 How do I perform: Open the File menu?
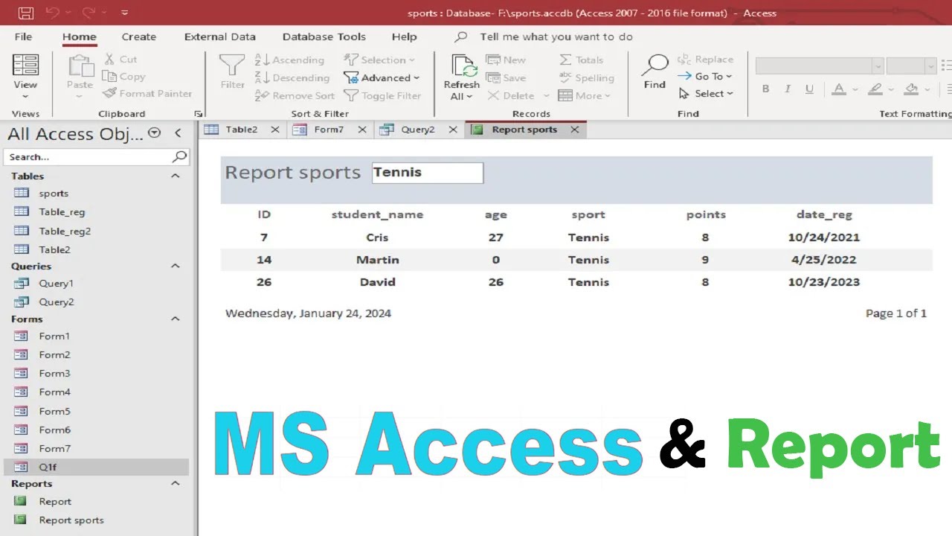(x=23, y=36)
